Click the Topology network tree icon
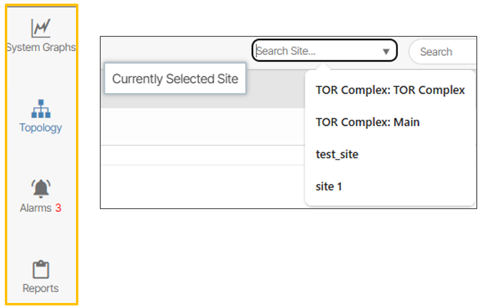 [40, 109]
